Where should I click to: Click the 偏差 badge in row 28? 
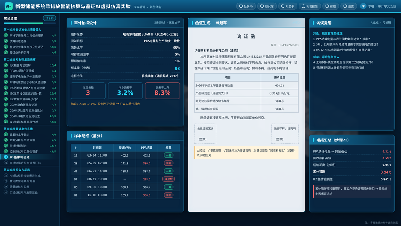(168, 163)
